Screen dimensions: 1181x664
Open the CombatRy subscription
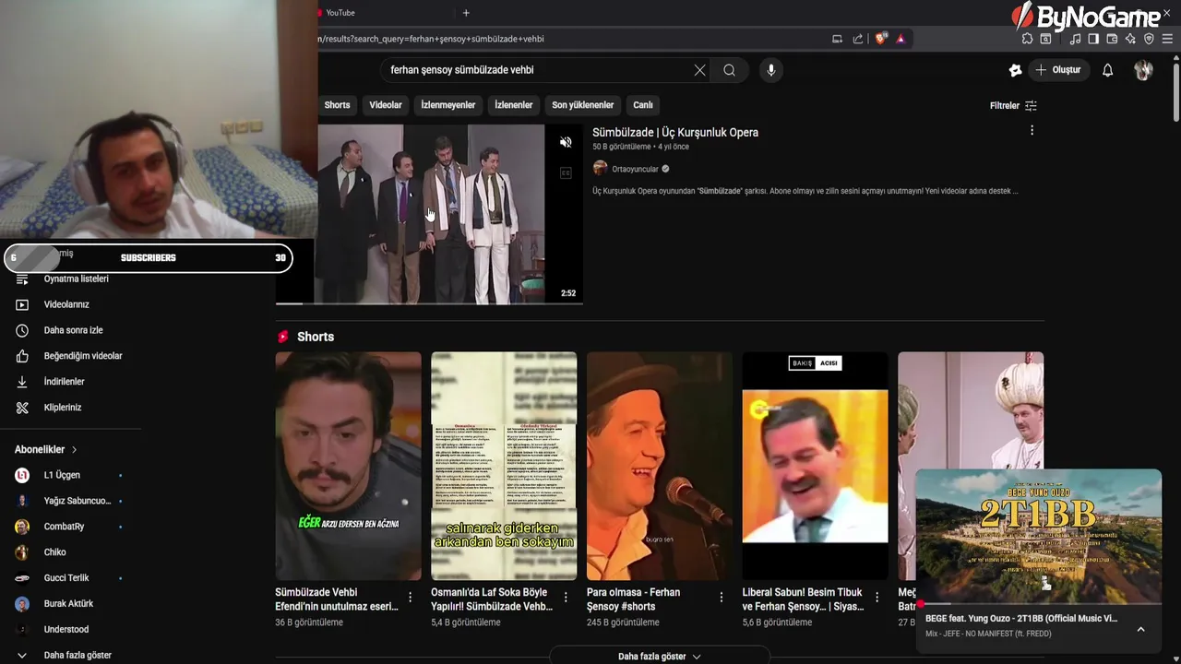click(x=65, y=527)
